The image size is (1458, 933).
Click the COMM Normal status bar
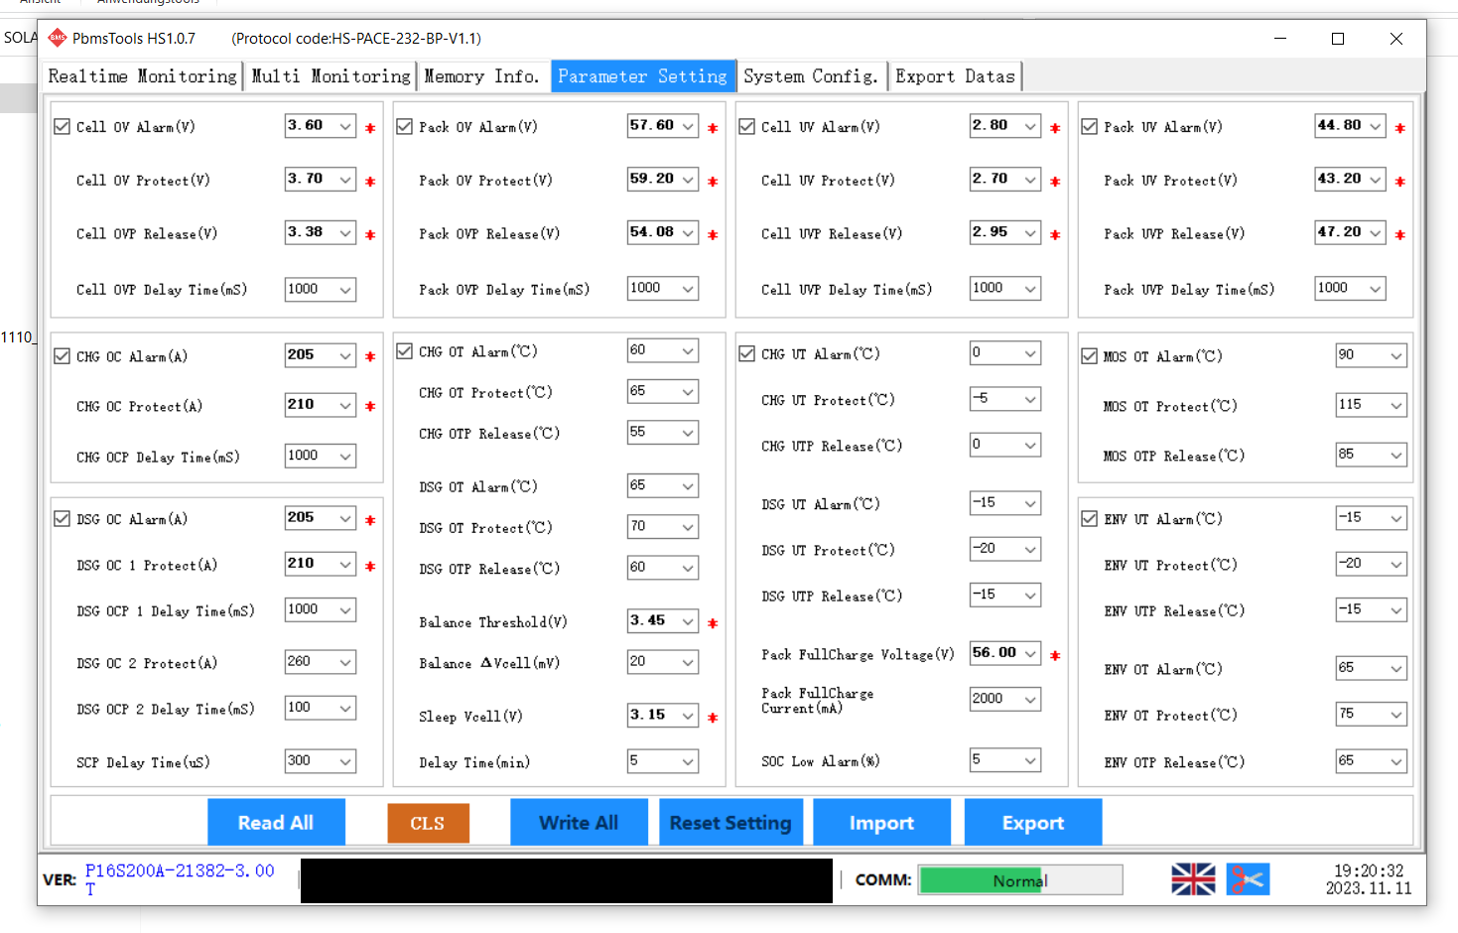[1019, 880]
